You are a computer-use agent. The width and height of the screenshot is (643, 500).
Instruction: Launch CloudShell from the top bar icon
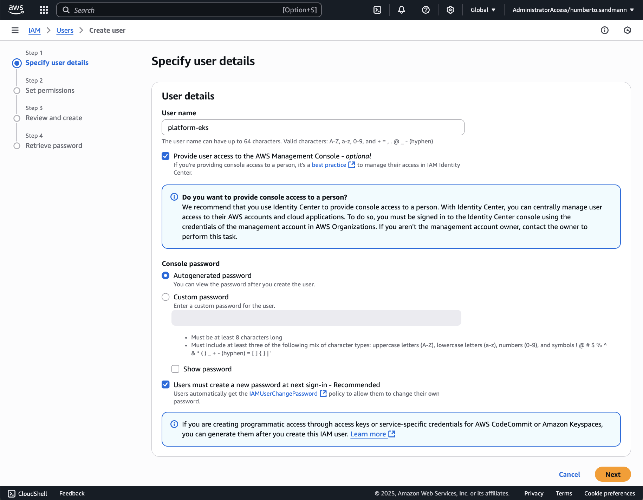[377, 10]
